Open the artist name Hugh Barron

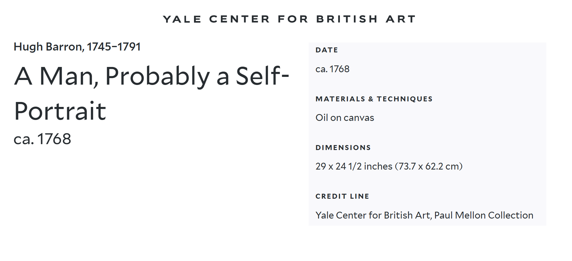(x=48, y=47)
